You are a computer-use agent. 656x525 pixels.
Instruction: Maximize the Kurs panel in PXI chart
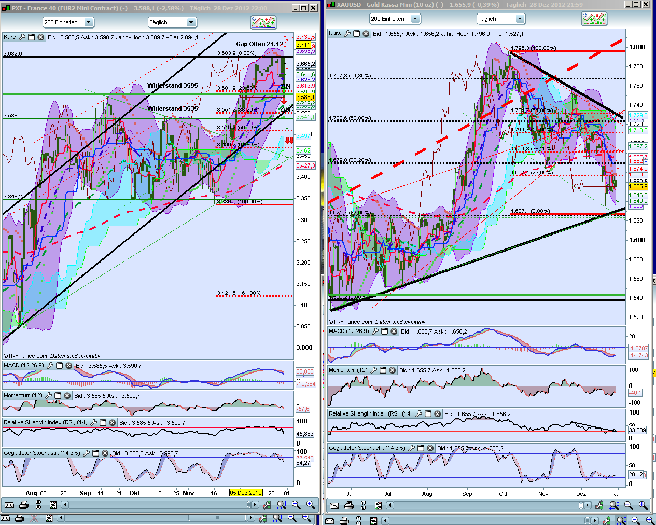31,37
